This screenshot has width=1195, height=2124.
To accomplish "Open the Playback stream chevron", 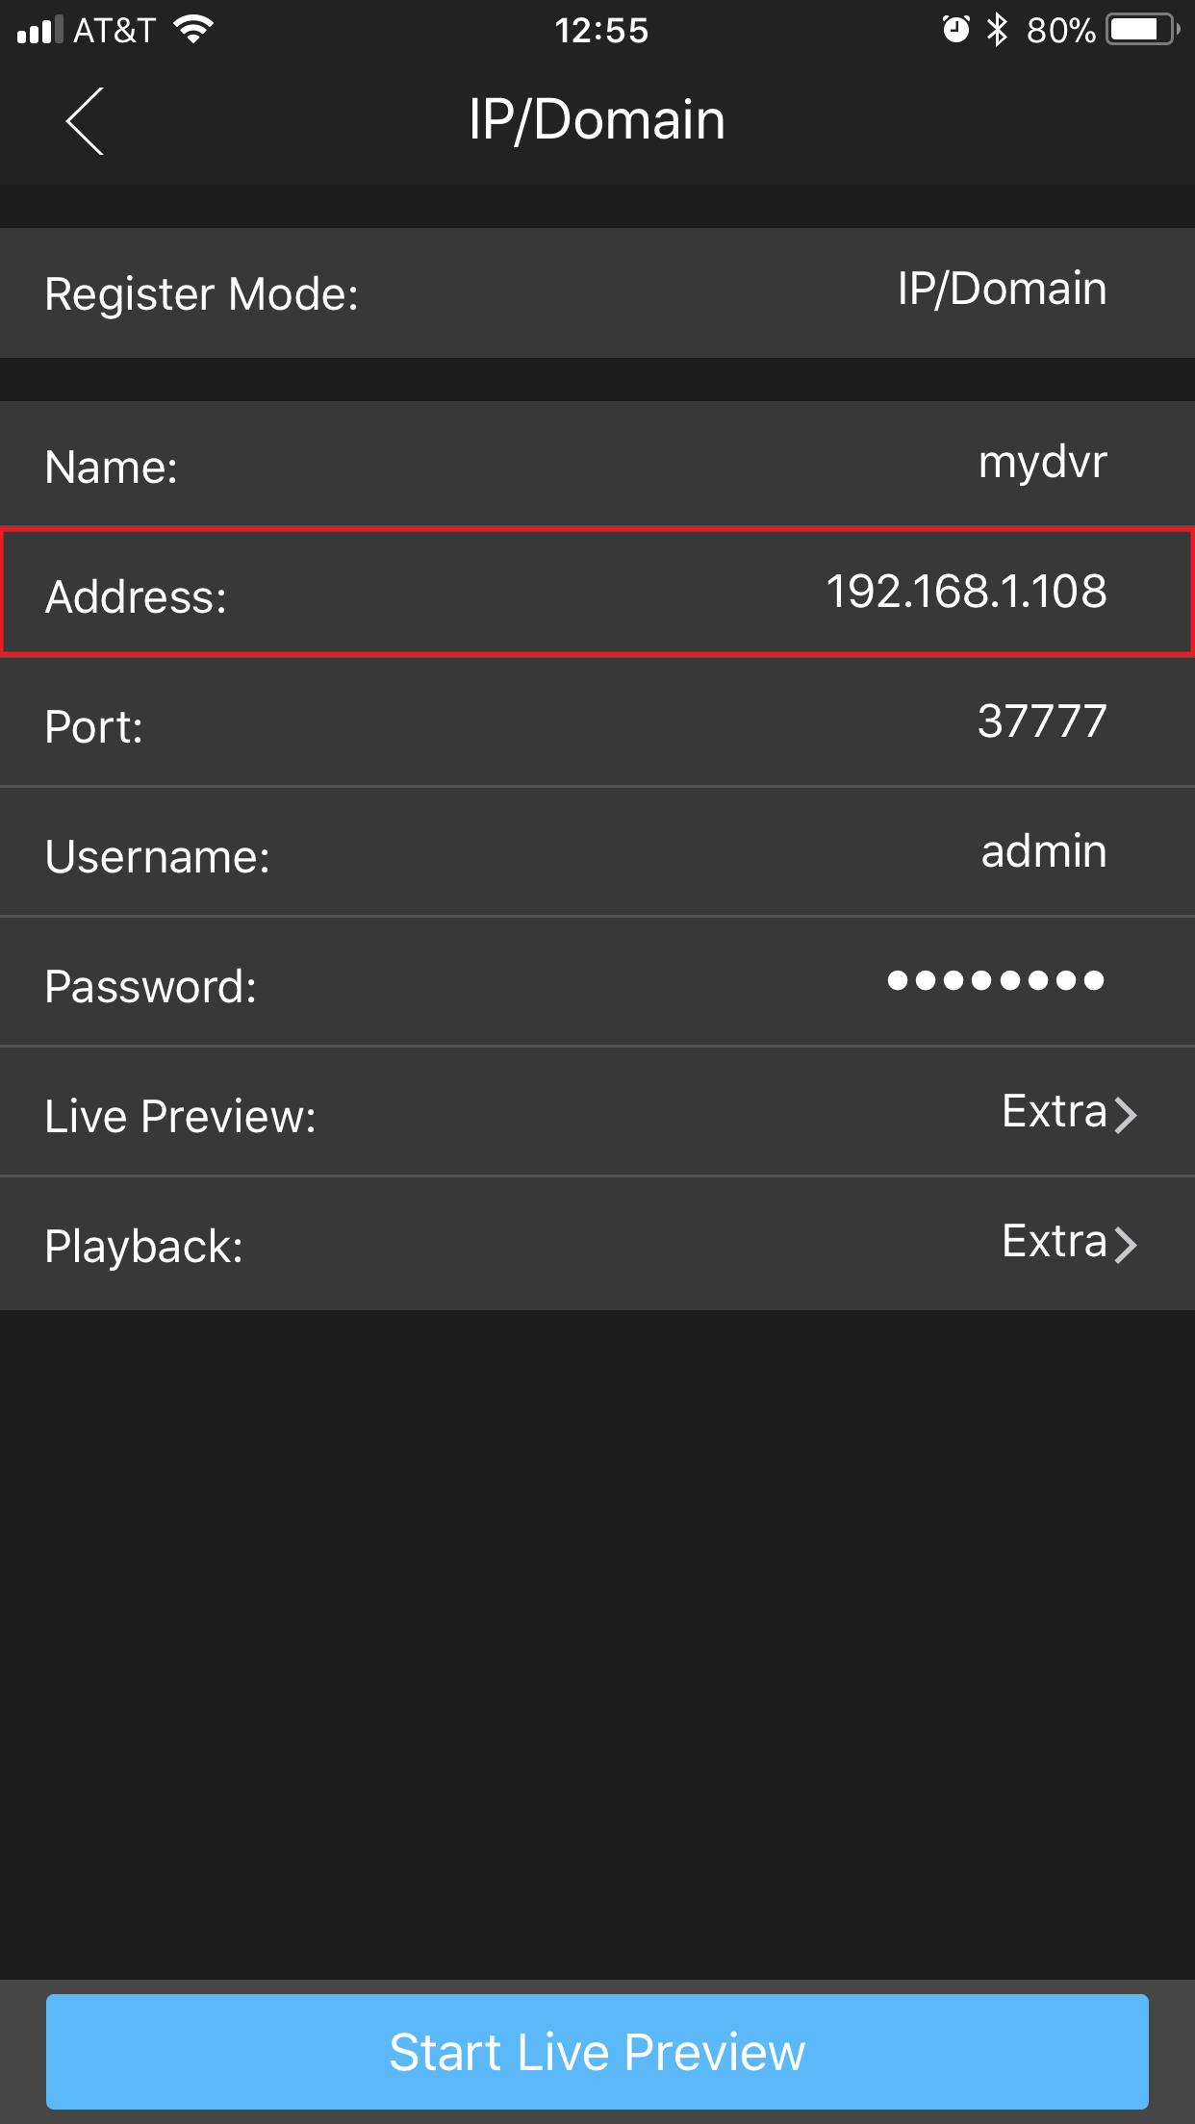I will [x=1126, y=1244].
